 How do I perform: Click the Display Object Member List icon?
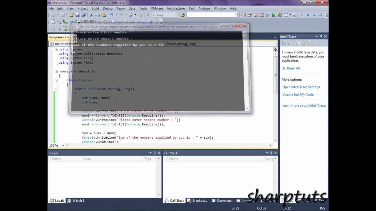(53, 22)
